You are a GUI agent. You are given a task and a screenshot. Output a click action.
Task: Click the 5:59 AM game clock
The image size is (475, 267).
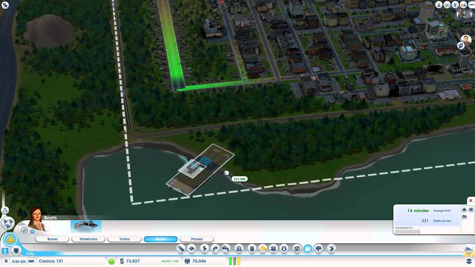pyautogui.click(x=19, y=261)
